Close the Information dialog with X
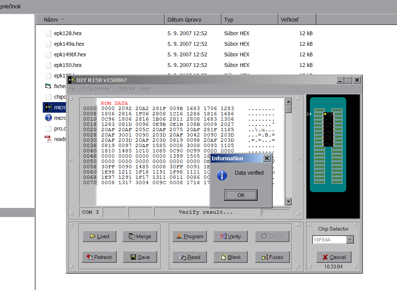The height and width of the screenshot is (290, 397). click(x=267, y=158)
